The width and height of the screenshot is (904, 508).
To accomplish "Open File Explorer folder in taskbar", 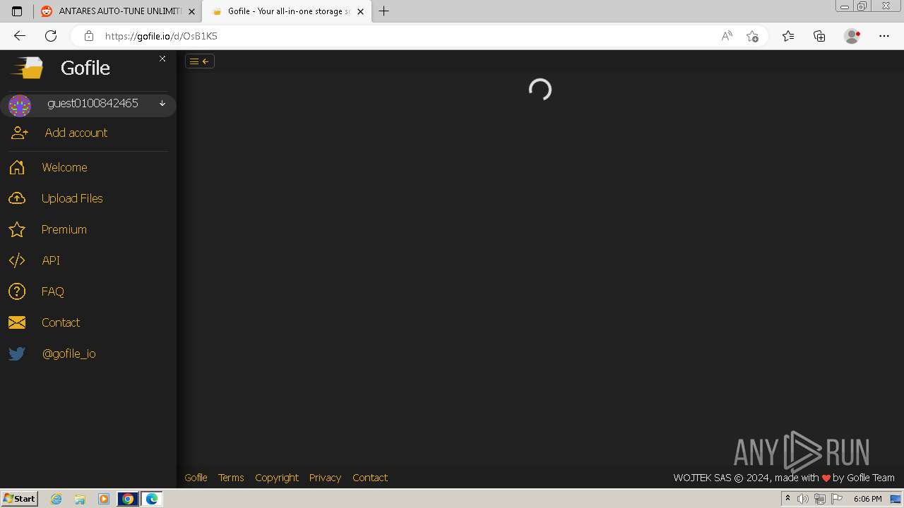I will 80,499.
